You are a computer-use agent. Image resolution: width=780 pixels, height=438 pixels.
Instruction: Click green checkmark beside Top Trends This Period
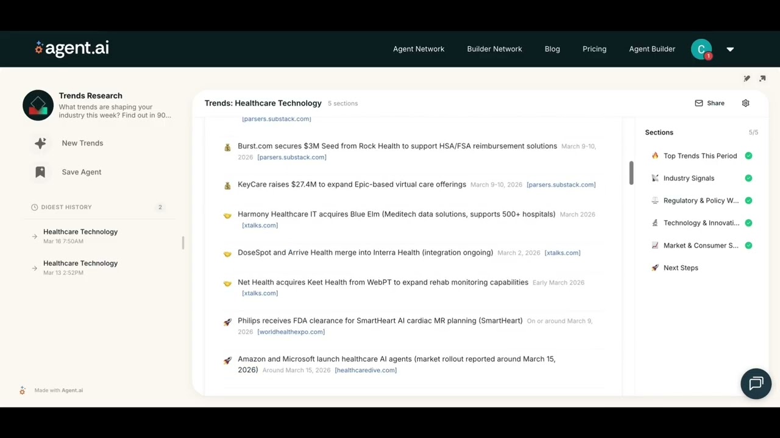[x=748, y=156]
